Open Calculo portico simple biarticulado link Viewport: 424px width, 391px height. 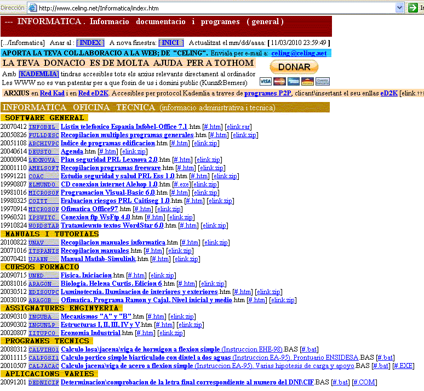click(x=210, y=358)
